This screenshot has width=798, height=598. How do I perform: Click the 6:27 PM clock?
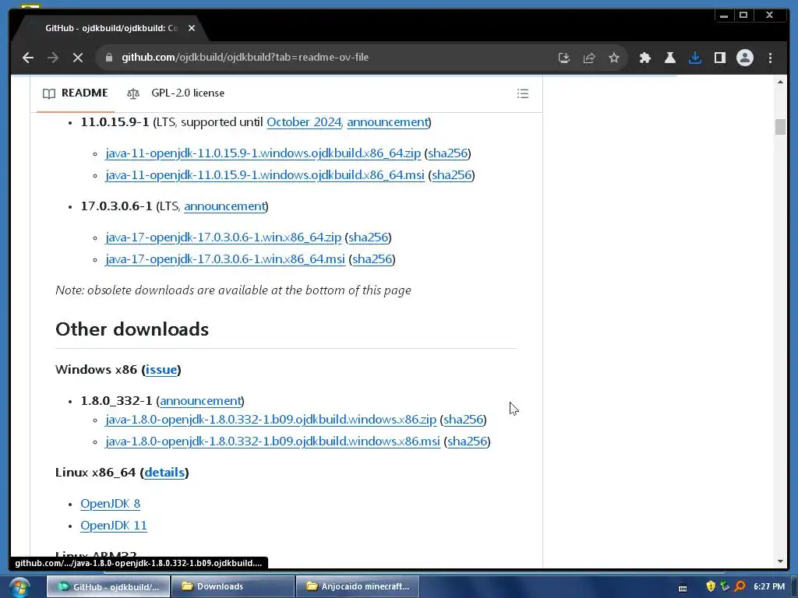[x=769, y=586]
